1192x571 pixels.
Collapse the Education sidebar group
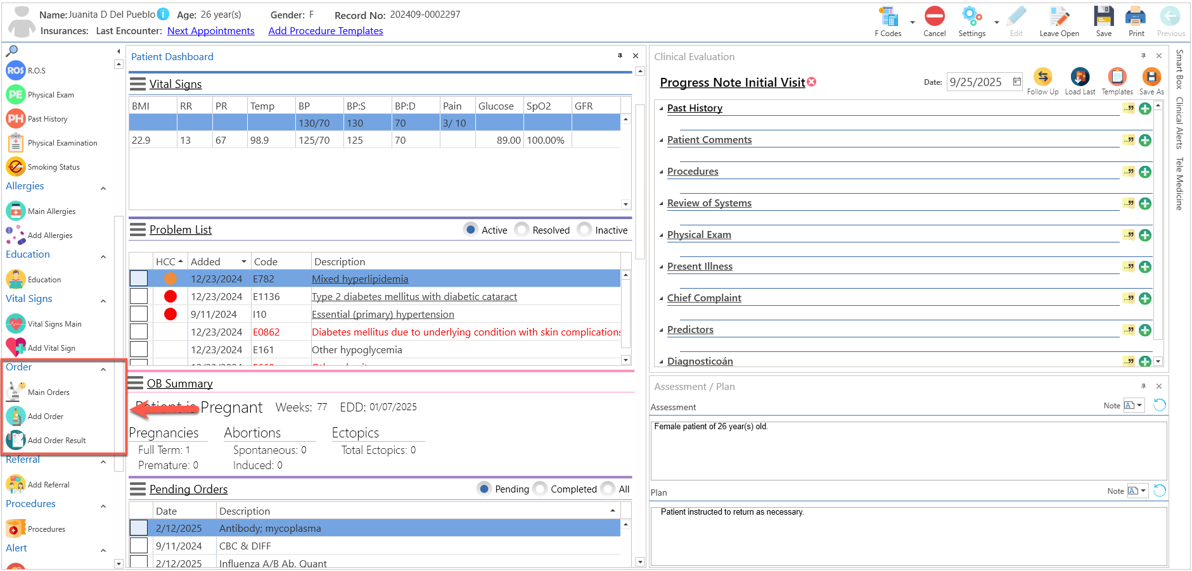point(103,256)
